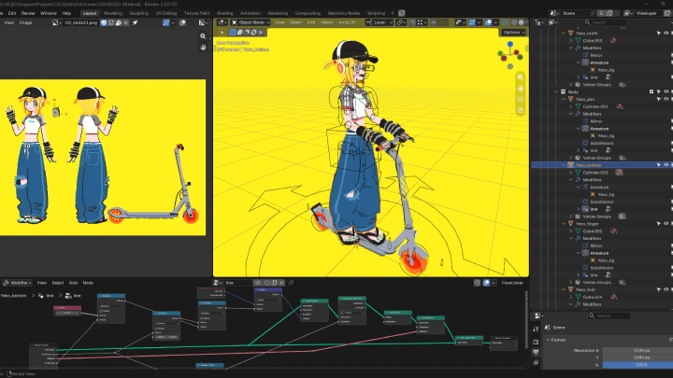Open the Object menu in 3D viewport
Screen dimensions: 673x378
click(326, 22)
